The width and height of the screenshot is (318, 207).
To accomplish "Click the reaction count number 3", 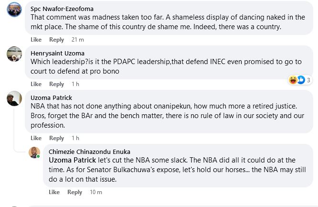I will tap(309, 80).
